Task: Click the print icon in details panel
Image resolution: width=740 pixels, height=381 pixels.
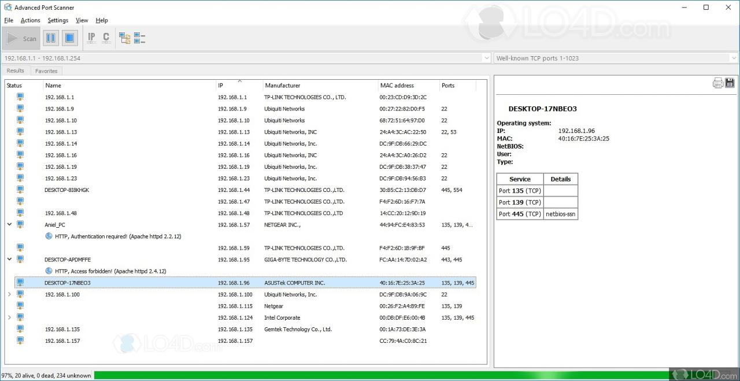Action: click(x=717, y=83)
